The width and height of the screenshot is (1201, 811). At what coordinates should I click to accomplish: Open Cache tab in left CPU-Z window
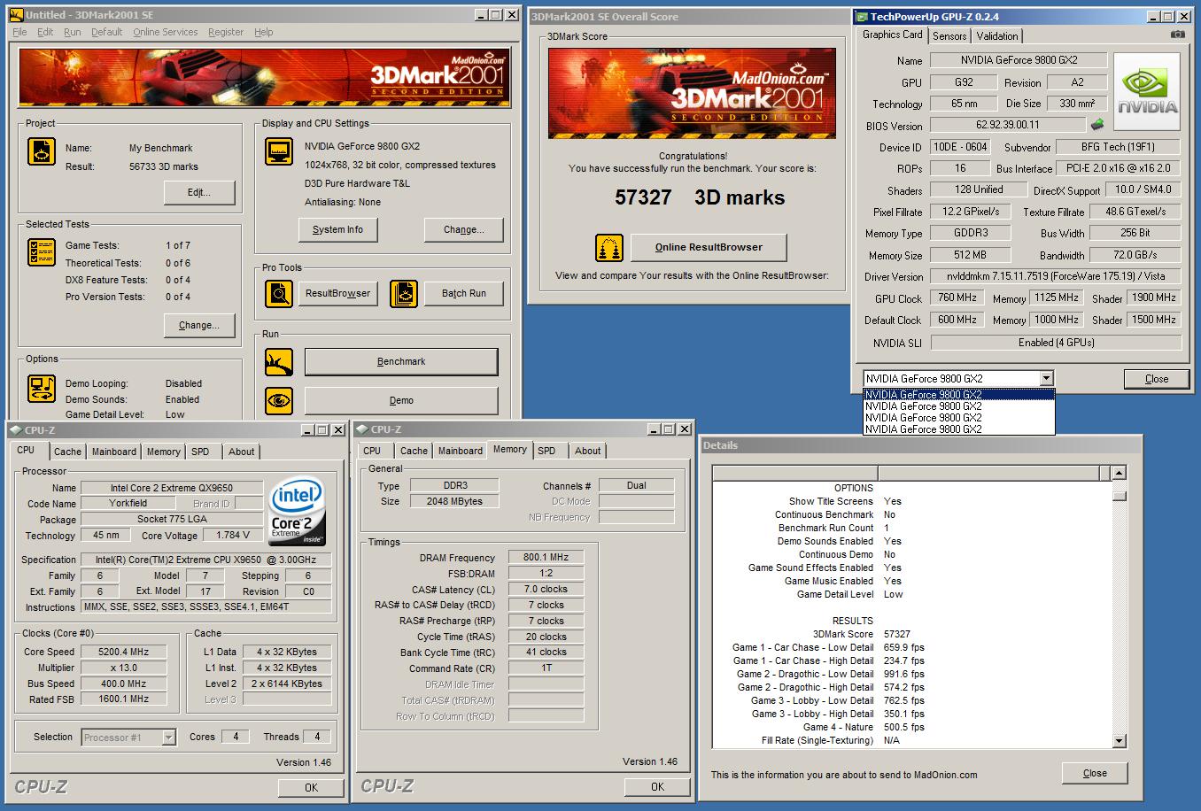click(67, 452)
